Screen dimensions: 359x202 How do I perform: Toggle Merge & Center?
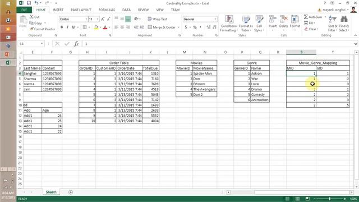click(x=162, y=27)
